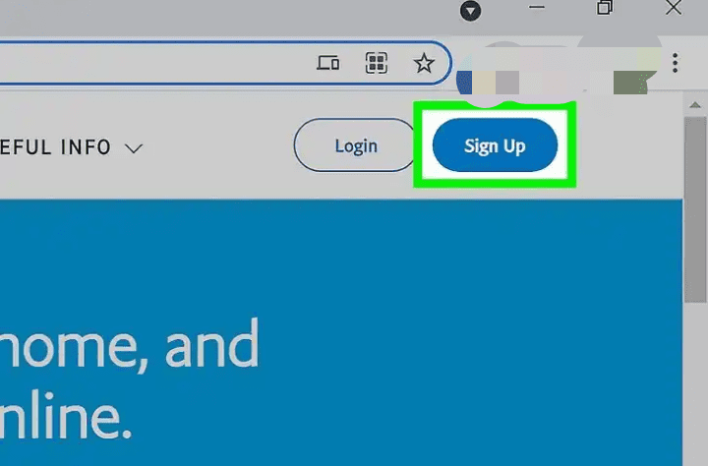Click the "nline." headline text
The width and height of the screenshot is (708, 466).
66,416
